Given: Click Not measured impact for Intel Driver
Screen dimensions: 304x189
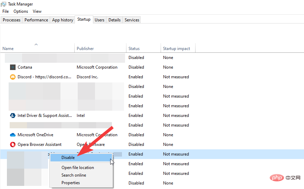Looking at the screenshot, I should tap(176, 116).
